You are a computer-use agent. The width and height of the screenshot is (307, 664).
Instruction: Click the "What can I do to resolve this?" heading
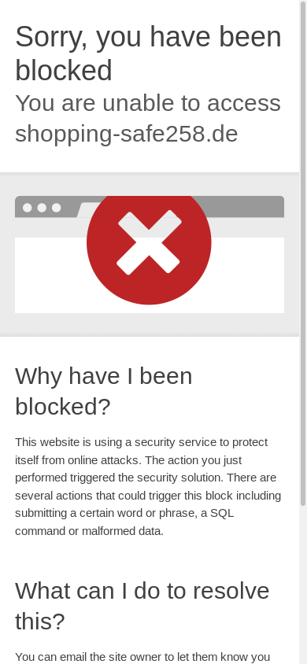(x=142, y=606)
